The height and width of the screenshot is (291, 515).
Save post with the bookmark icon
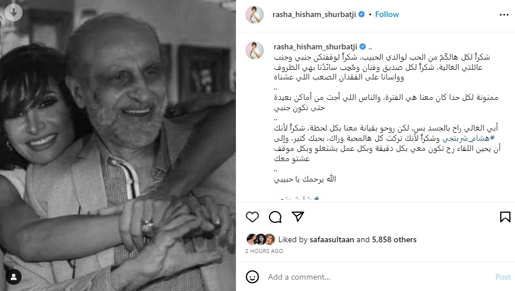[505, 217]
